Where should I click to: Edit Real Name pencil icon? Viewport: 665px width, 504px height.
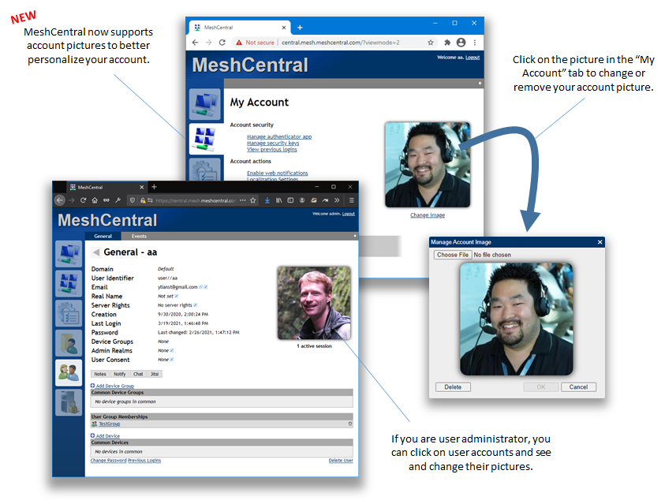pyautogui.click(x=177, y=296)
